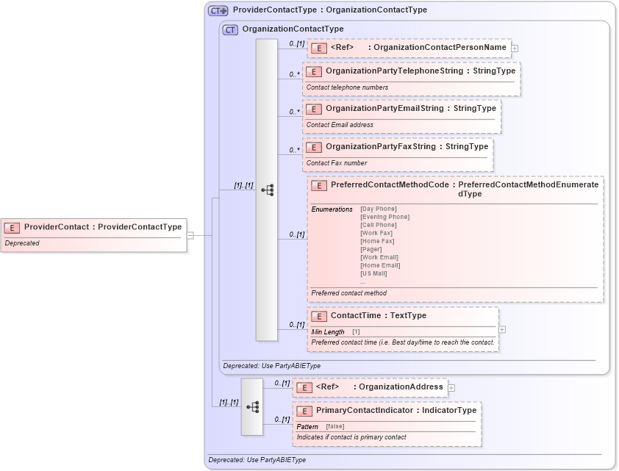
Task: Expand the ContactTime element plus box
Action: [501, 330]
